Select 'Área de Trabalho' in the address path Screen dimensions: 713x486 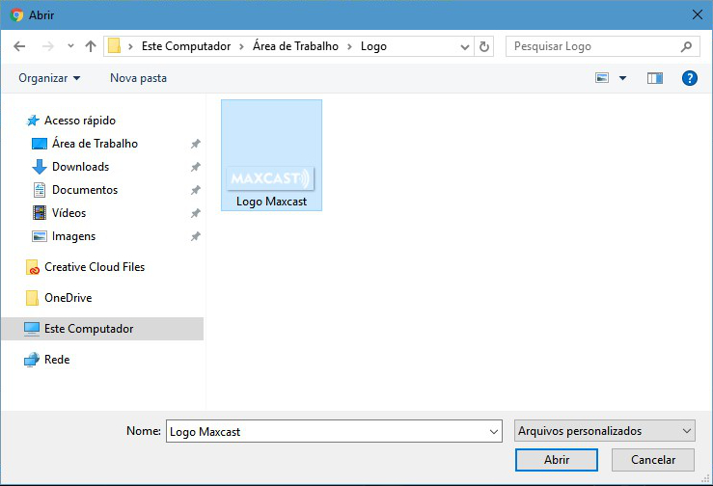pyautogui.click(x=295, y=46)
